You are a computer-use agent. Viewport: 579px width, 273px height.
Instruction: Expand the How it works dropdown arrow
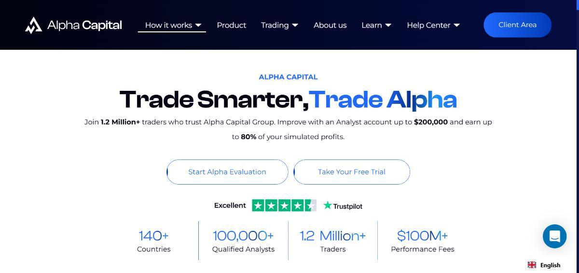click(x=198, y=25)
